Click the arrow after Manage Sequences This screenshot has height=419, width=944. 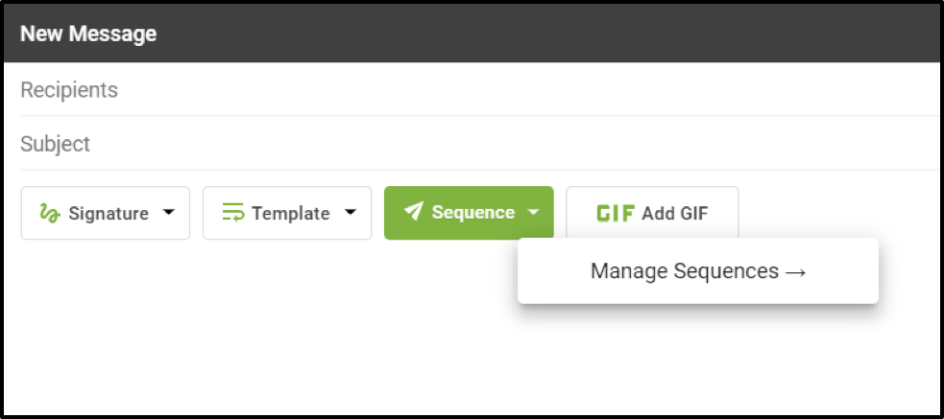coord(795,271)
